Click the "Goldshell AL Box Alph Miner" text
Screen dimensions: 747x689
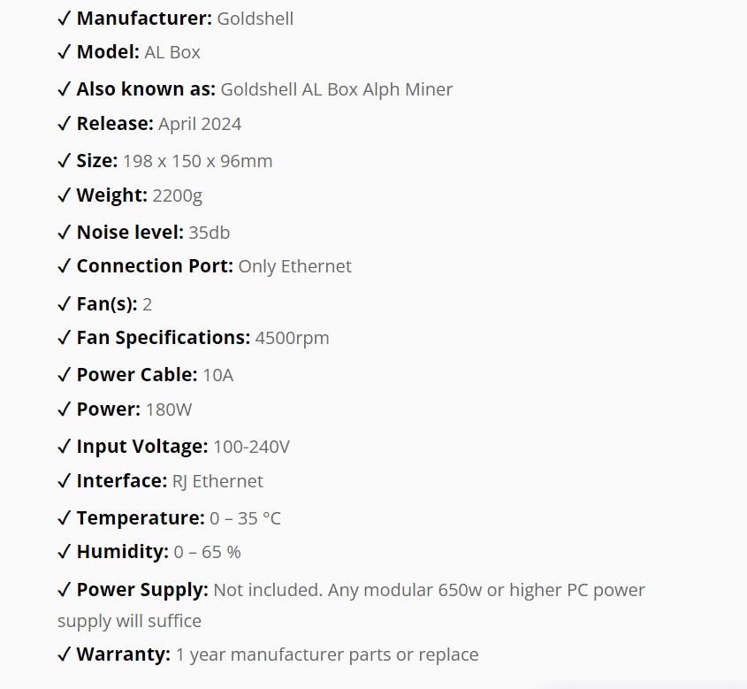[x=336, y=89]
